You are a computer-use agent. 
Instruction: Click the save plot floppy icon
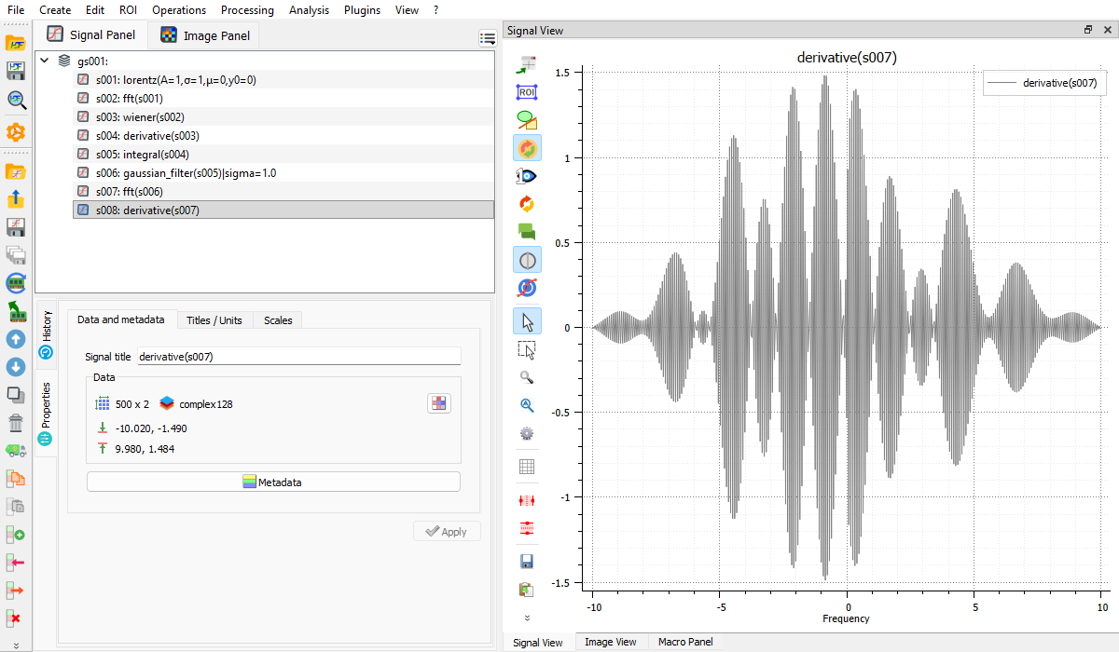[x=527, y=562]
